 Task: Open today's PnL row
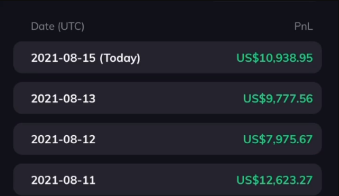167,57
